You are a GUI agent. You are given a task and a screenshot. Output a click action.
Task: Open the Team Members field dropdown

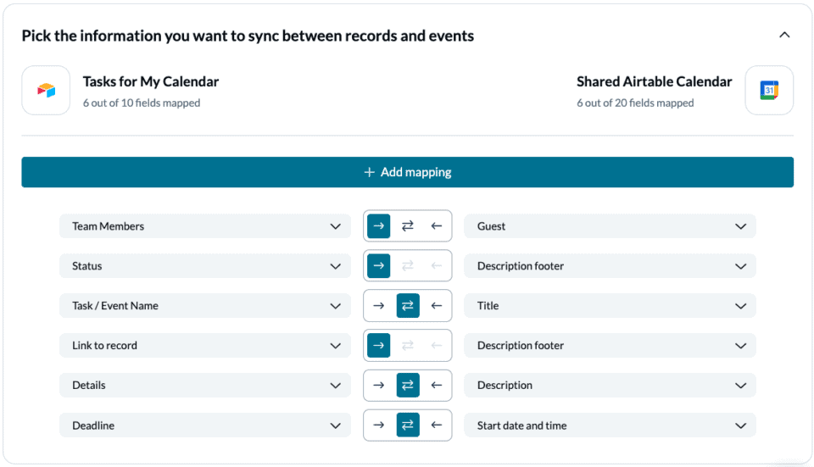pyautogui.click(x=205, y=226)
